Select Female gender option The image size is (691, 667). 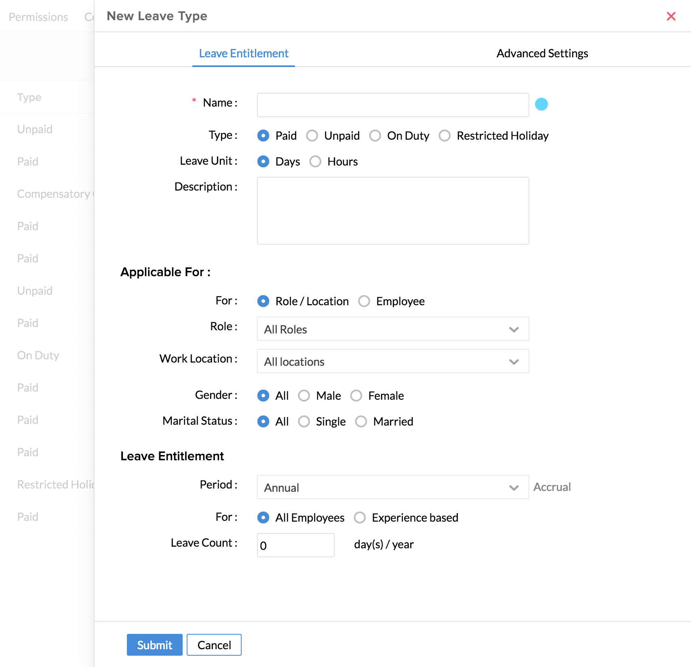coord(356,396)
